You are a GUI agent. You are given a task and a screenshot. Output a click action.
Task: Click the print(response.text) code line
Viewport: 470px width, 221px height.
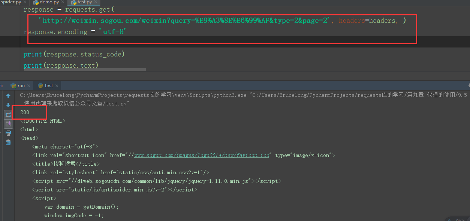(x=61, y=65)
